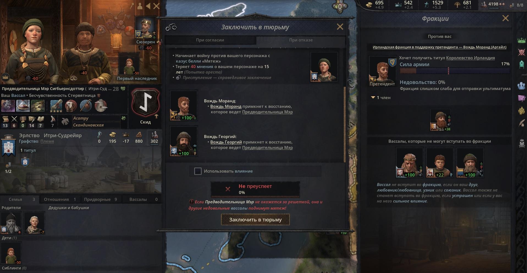
Task: Open the Придворные tab
Action: [x=101, y=199]
